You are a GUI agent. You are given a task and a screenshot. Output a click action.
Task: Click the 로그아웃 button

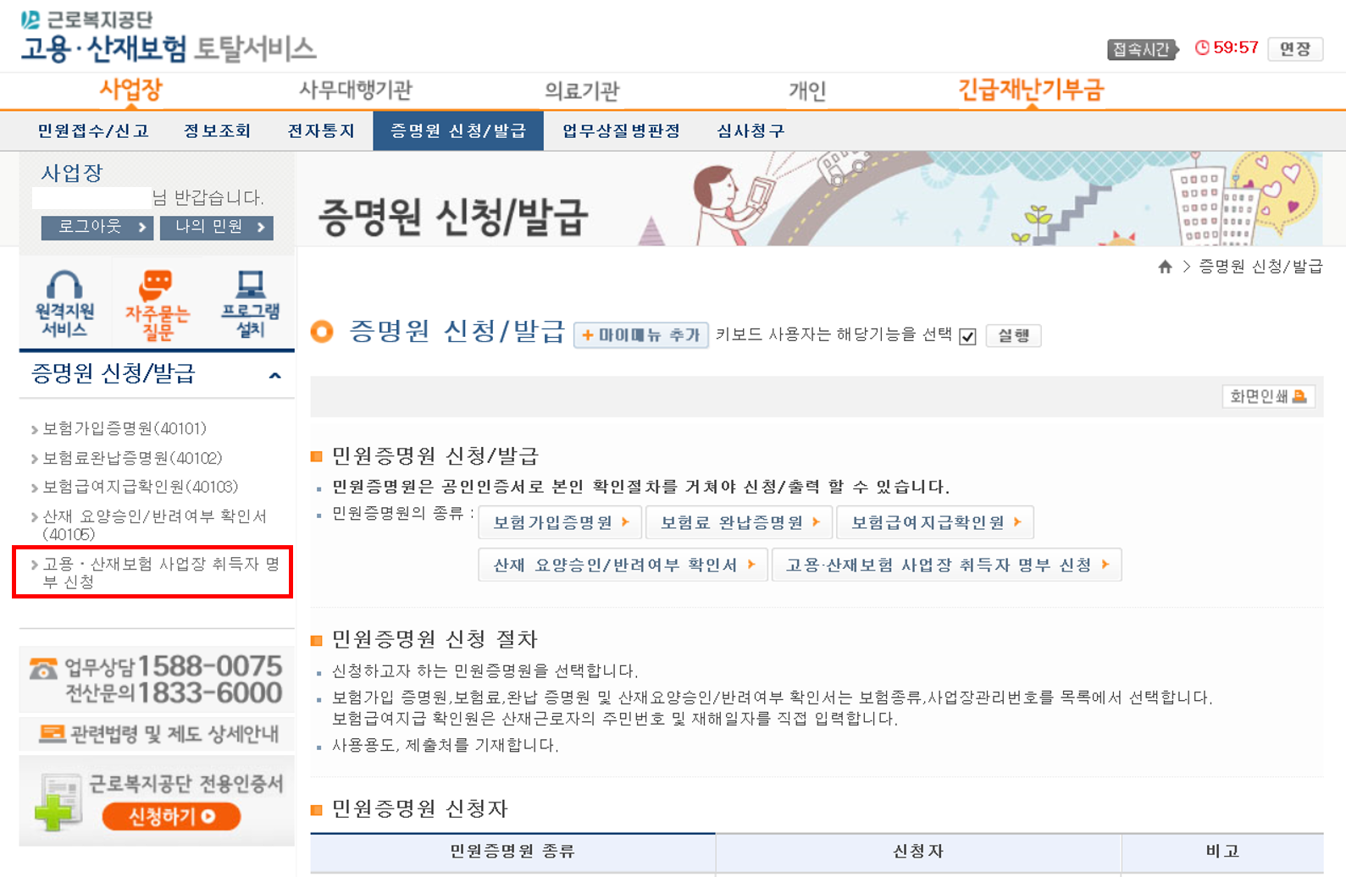click(x=97, y=228)
